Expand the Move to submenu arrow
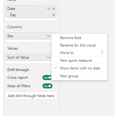 102,52
